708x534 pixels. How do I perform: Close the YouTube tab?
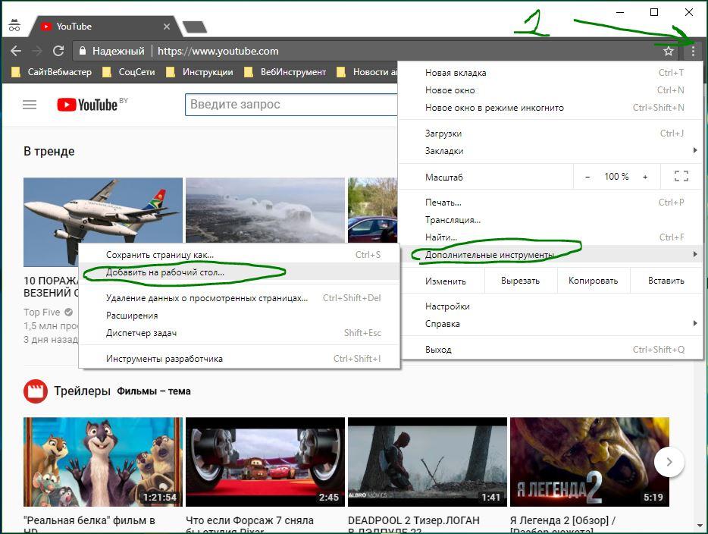[167, 27]
